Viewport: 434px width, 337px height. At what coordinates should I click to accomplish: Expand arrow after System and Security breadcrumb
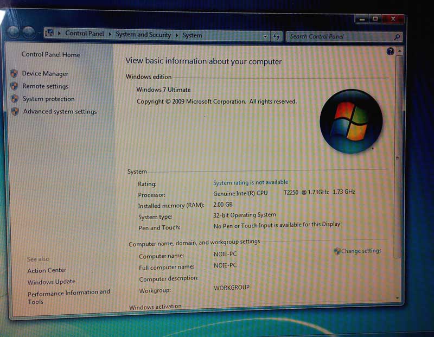point(177,35)
